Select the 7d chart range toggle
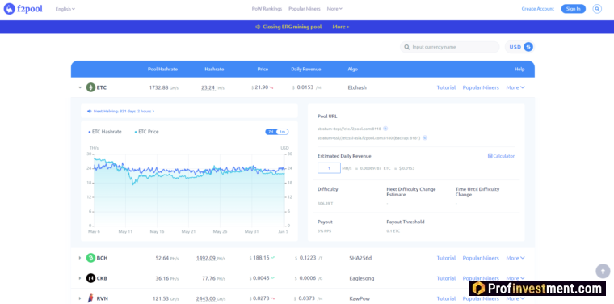The image size is (614, 304). [x=271, y=132]
